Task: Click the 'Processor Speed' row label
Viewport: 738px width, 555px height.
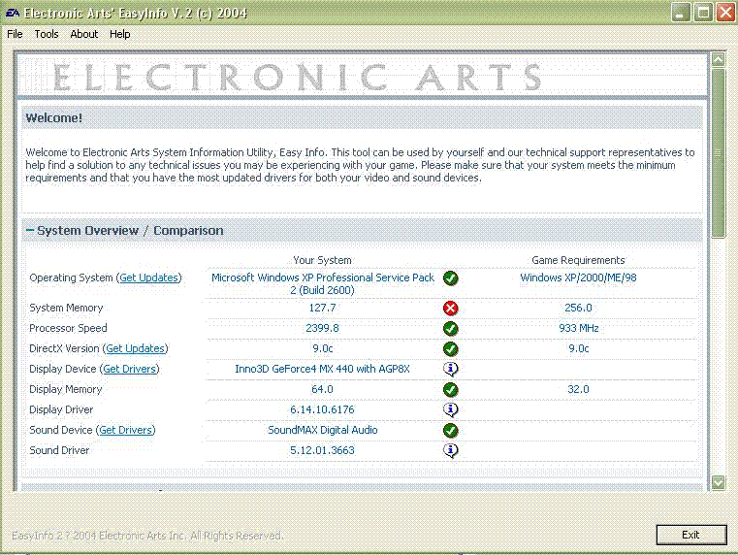Action: (68, 328)
